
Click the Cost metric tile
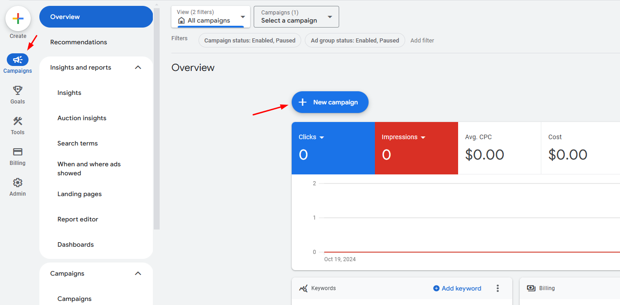[x=581, y=148]
